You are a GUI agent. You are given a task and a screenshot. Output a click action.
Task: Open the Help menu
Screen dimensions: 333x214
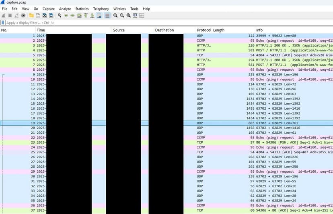(146, 9)
